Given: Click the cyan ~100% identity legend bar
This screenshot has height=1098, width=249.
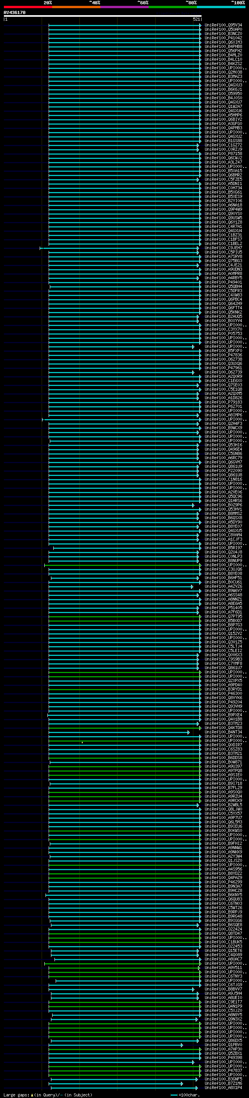Looking at the screenshot, I should (221, 7).
